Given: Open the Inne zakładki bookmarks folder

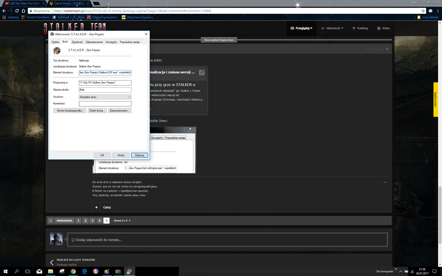Looking at the screenshot, I should (428, 17).
